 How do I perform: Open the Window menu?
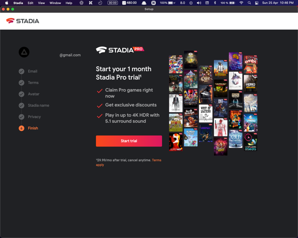55,3
